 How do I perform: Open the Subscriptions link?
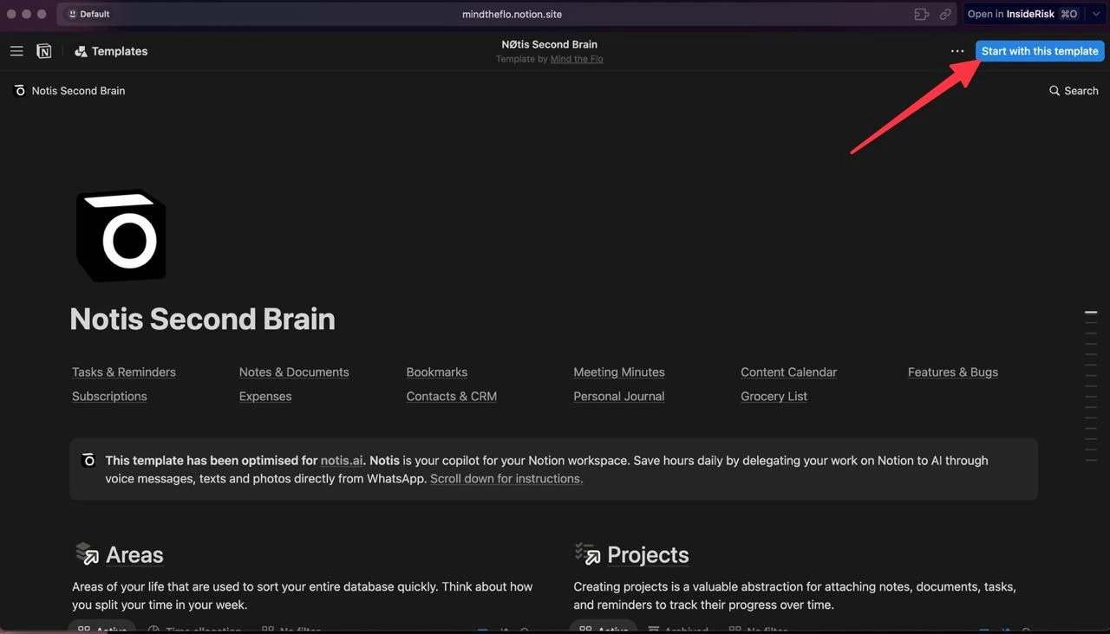(x=109, y=396)
